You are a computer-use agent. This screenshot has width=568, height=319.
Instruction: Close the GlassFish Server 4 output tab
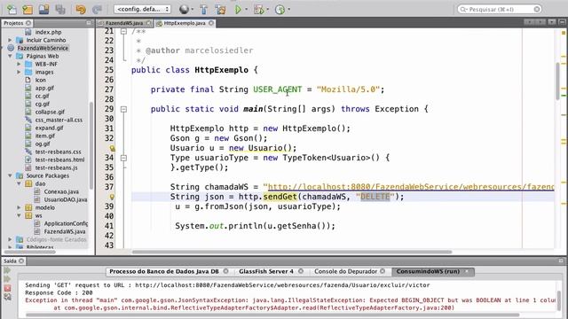[301, 271]
